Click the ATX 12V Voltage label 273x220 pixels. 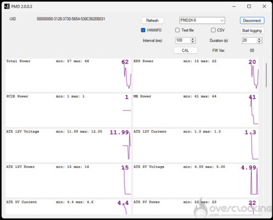coord(23,131)
